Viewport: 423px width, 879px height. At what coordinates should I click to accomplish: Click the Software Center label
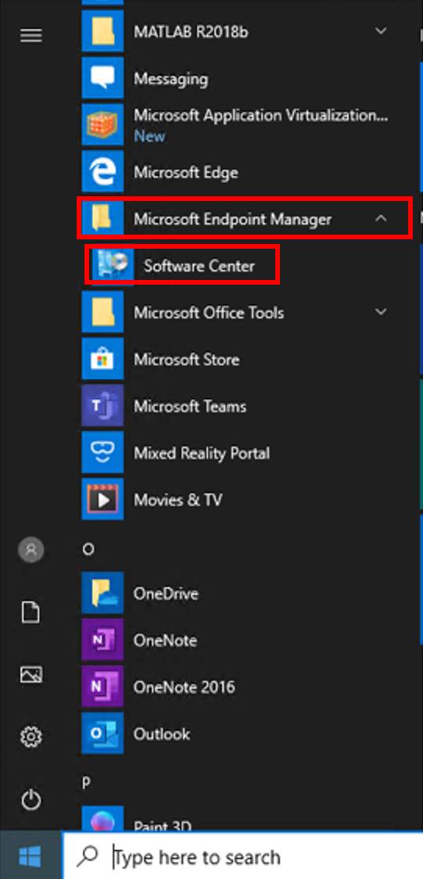tap(199, 266)
